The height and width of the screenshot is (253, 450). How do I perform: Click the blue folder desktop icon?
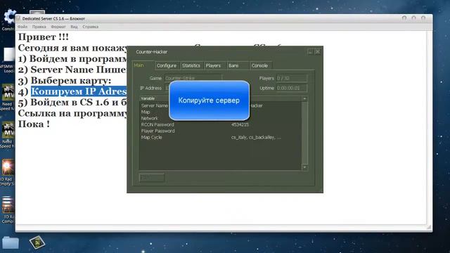[x=11, y=242]
